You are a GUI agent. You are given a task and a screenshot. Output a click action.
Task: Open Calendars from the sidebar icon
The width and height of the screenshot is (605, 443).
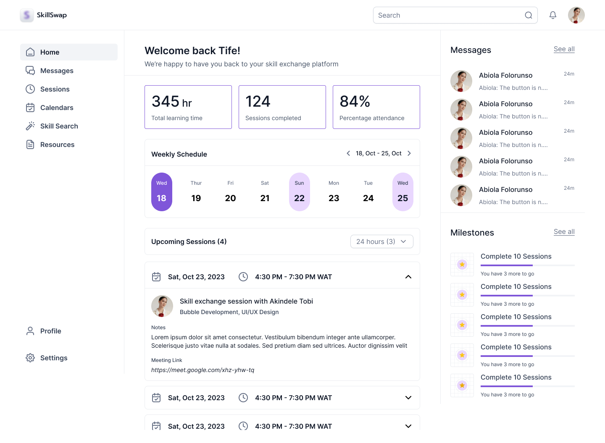[30, 107]
